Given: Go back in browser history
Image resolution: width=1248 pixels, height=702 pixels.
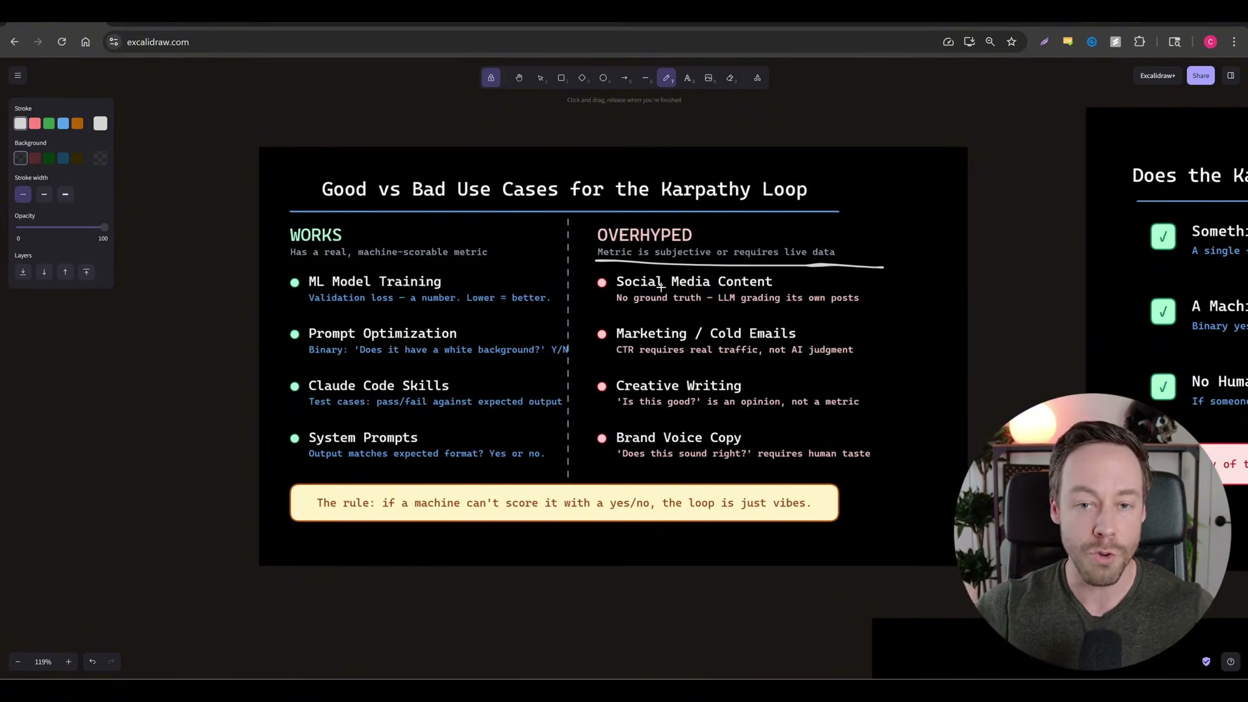Looking at the screenshot, I should (14, 42).
